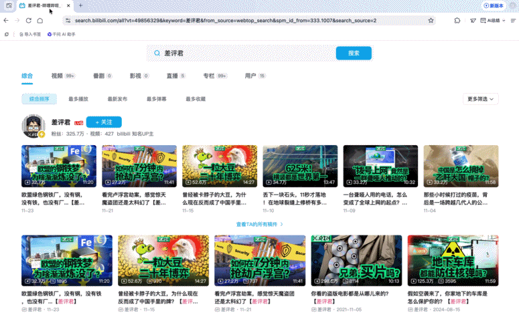This screenshot has height=325, width=519.
Task: Click title 丢下一块石头，11秒才落地
Action: point(295,199)
